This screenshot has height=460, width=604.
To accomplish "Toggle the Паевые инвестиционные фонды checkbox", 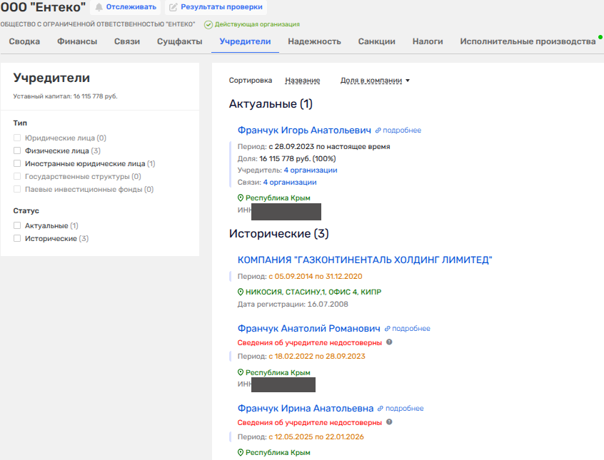I will click(x=17, y=190).
